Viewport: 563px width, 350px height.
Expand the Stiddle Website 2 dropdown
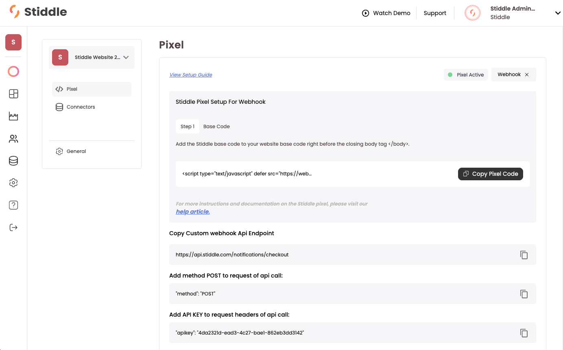point(126,57)
